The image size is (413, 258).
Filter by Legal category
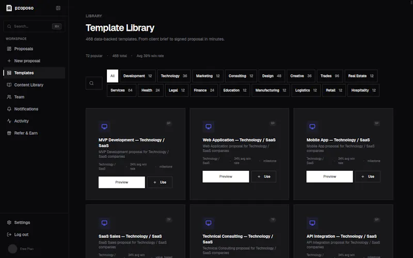click(x=177, y=90)
